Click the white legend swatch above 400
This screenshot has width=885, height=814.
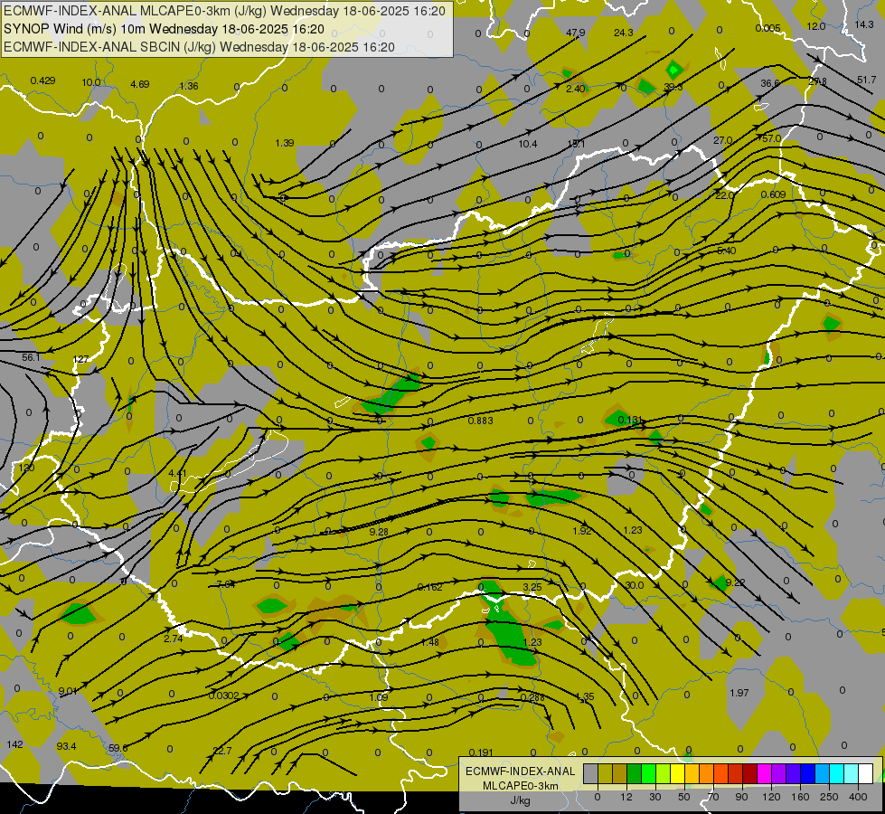(x=865, y=773)
